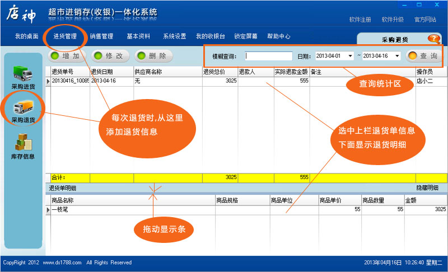Click the 备注 column header
The height and width of the screenshot is (272, 448).
(x=362, y=72)
